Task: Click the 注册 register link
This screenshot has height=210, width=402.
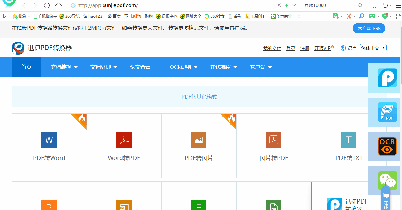Action: point(305,48)
